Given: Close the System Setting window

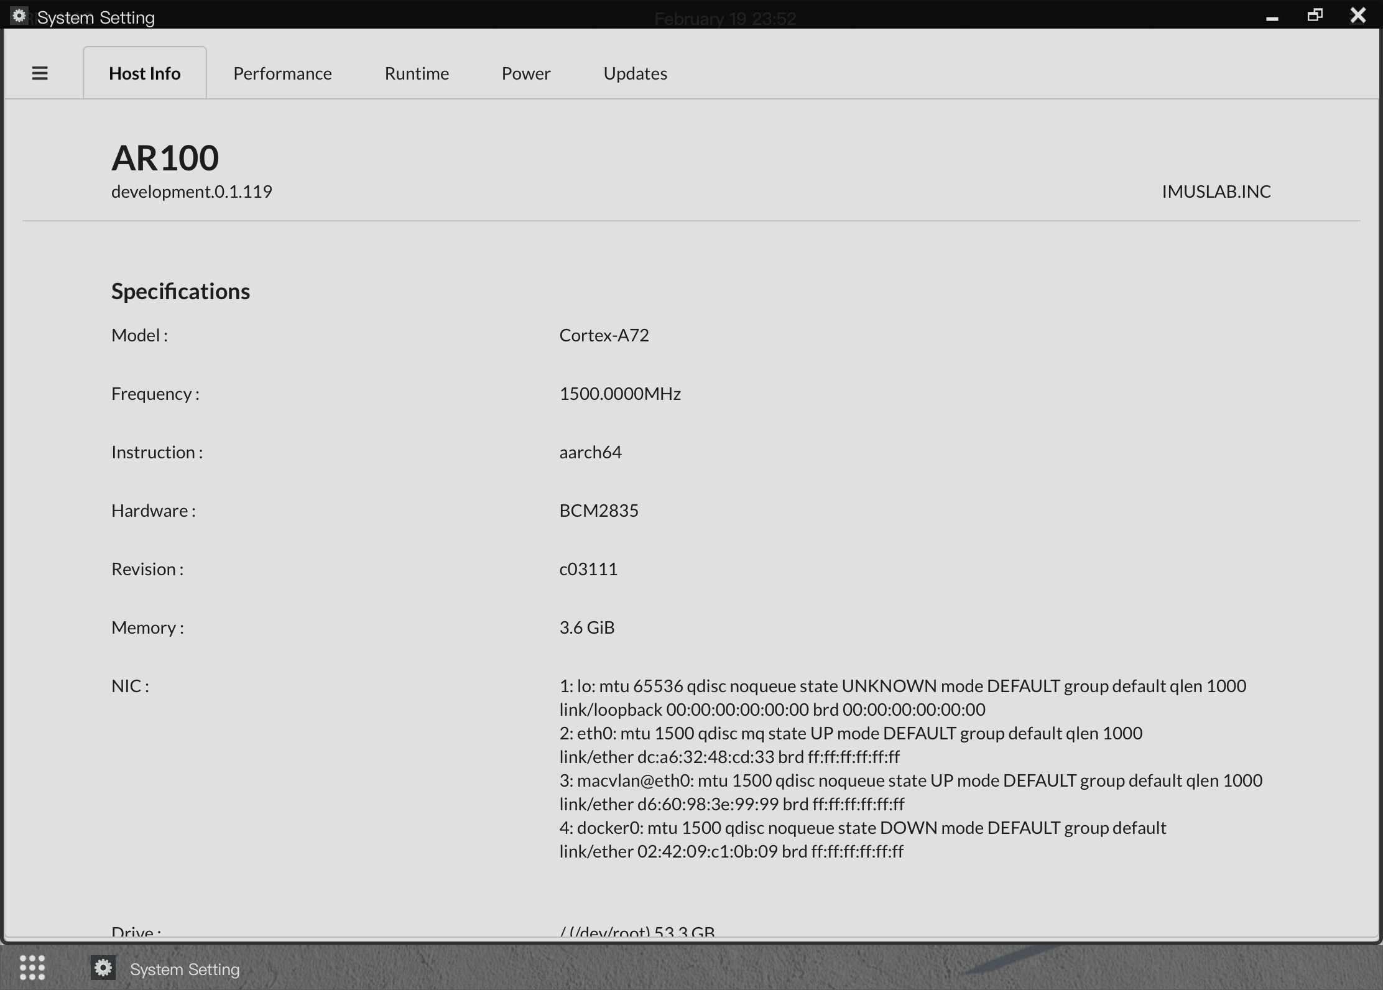Looking at the screenshot, I should pos(1358,16).
